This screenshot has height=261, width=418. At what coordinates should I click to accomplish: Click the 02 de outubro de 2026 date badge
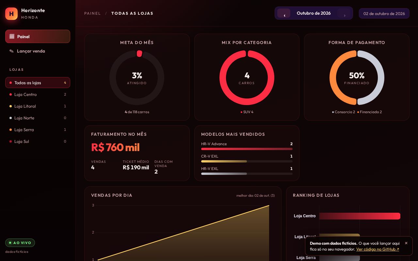384,13
